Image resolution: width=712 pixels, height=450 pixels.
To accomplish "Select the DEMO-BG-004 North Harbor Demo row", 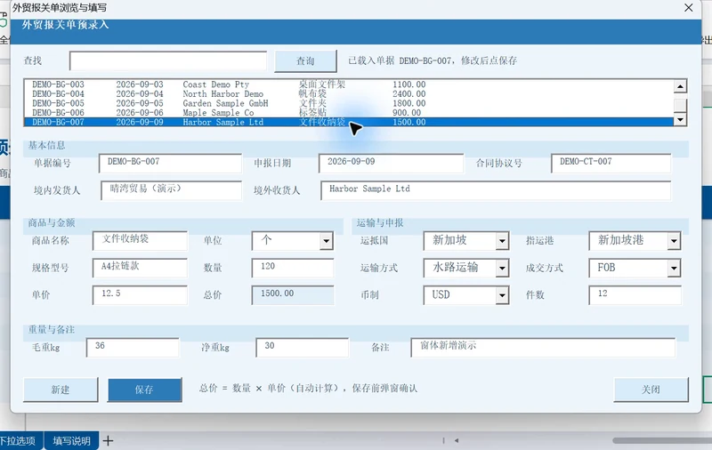I will point(349,94).
